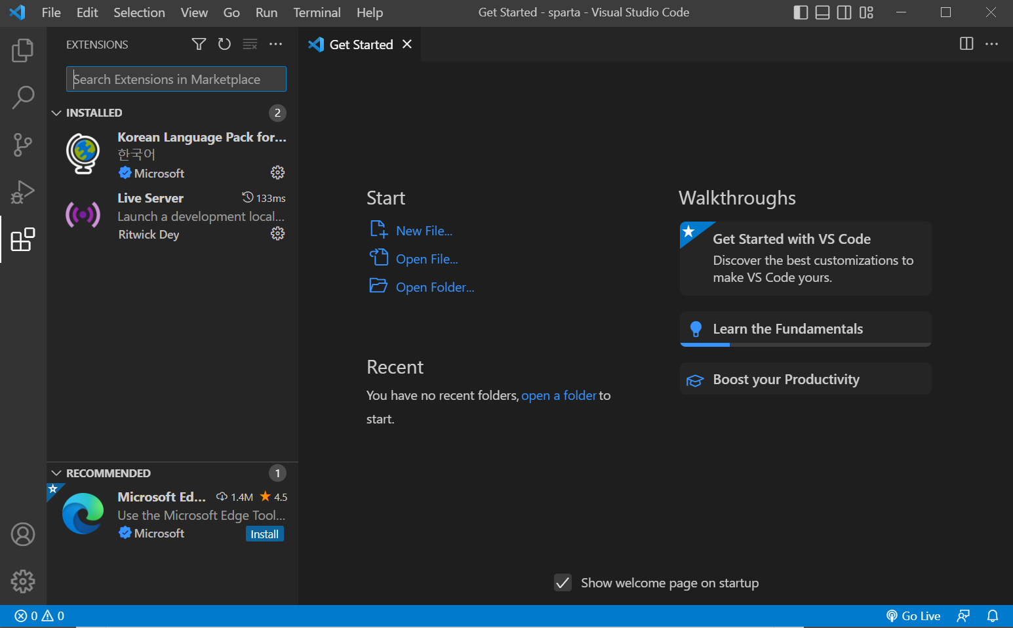Select the Microsoft Ed... recommended extension title

[x=162, y=497]
